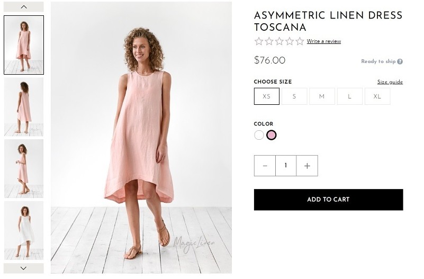Click the third rating star

point(279,41)
